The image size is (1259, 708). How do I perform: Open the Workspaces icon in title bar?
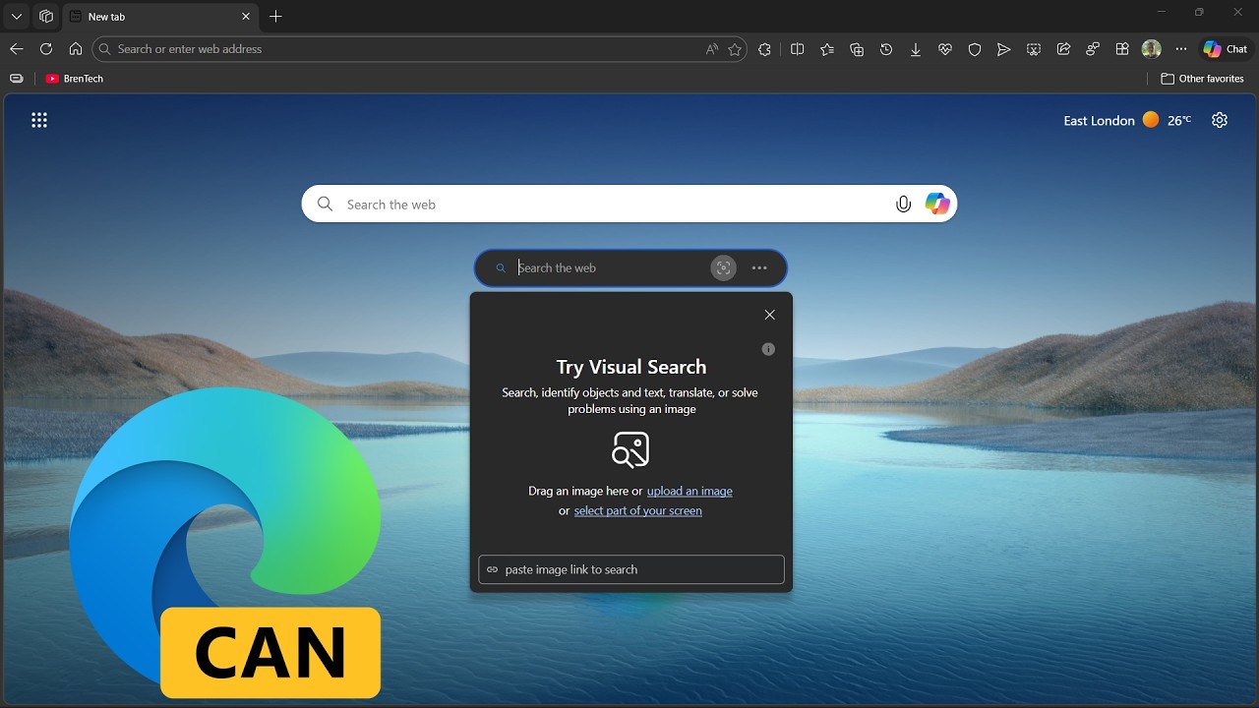click(46, 17)
